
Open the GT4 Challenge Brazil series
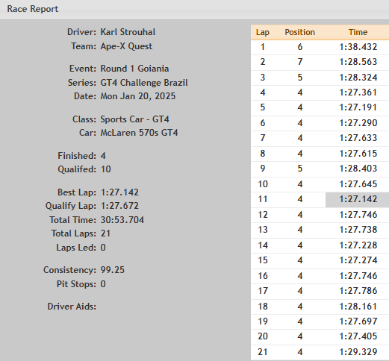click(x=144, y=83)
